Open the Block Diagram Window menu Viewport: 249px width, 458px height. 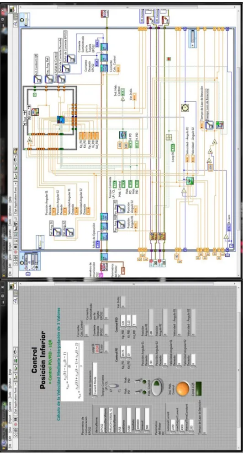[10, 210]
